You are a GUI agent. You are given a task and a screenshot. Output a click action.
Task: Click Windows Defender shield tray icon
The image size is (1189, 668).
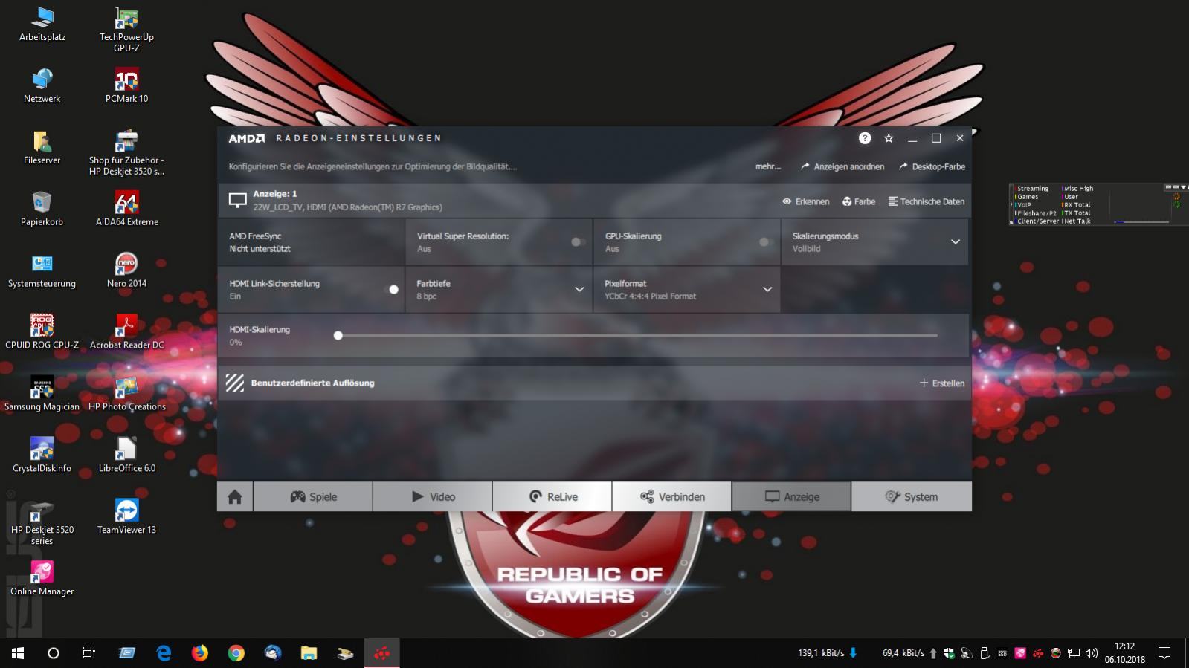pos(949,653)
